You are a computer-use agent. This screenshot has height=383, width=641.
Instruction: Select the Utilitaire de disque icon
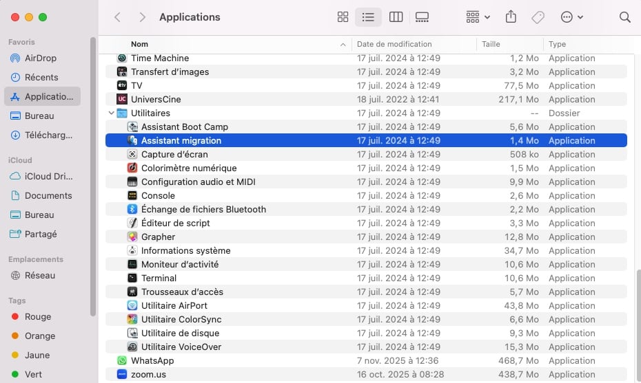(132, 333)
